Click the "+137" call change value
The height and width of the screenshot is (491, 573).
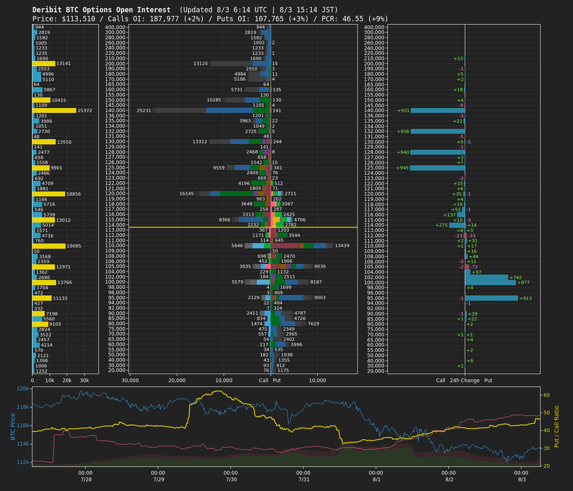tap(450, 215)
